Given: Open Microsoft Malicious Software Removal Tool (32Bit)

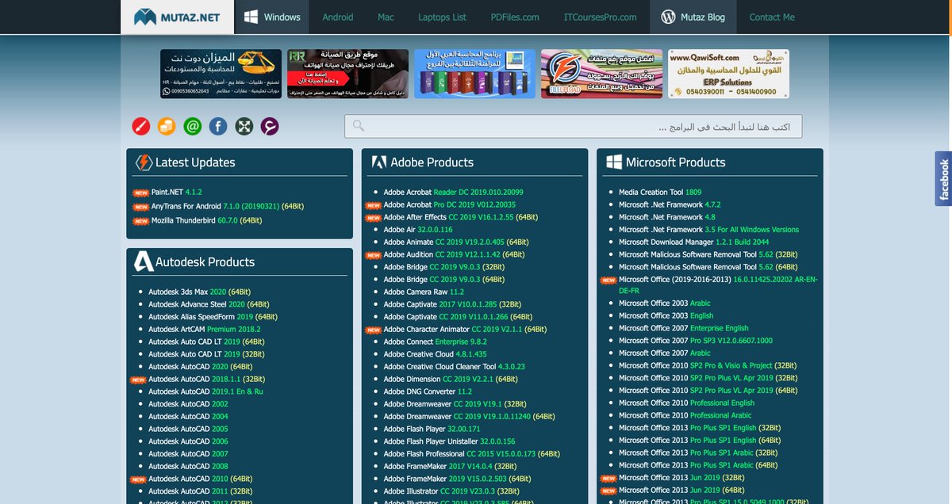Looking at the screenshot, I should click(708, 254).
